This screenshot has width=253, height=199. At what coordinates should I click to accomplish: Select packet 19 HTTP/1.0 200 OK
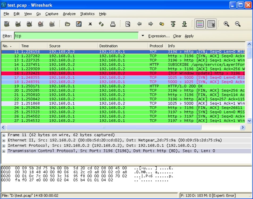(x=123, y=86)
